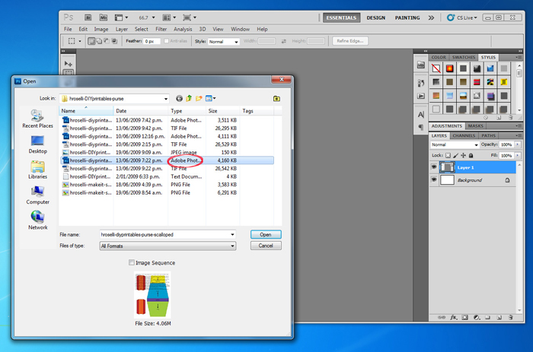533x352 pixels.
Task: Open the Style dropdown set to Normal
Action: point(224,41)
